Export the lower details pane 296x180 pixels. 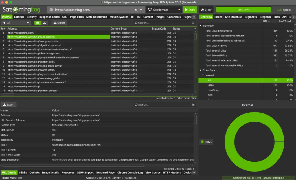coord(9,104)
